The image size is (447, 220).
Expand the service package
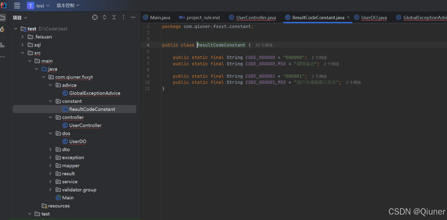(51, 182)
